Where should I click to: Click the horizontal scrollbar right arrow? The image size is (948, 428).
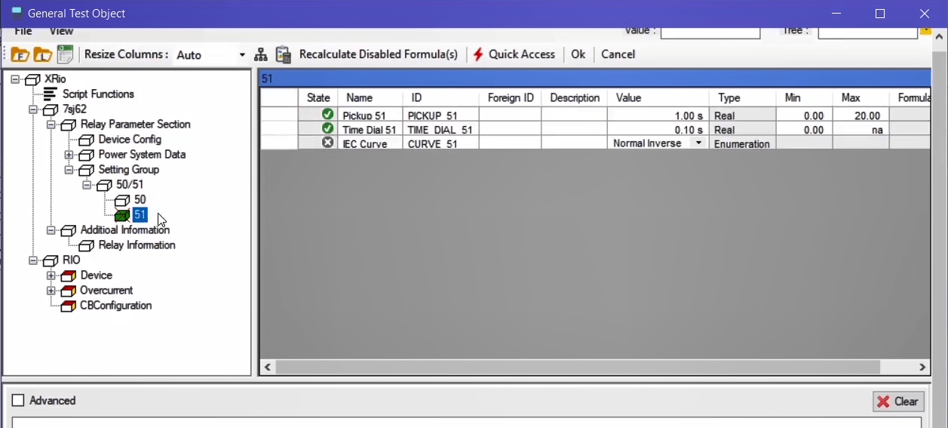922,368
